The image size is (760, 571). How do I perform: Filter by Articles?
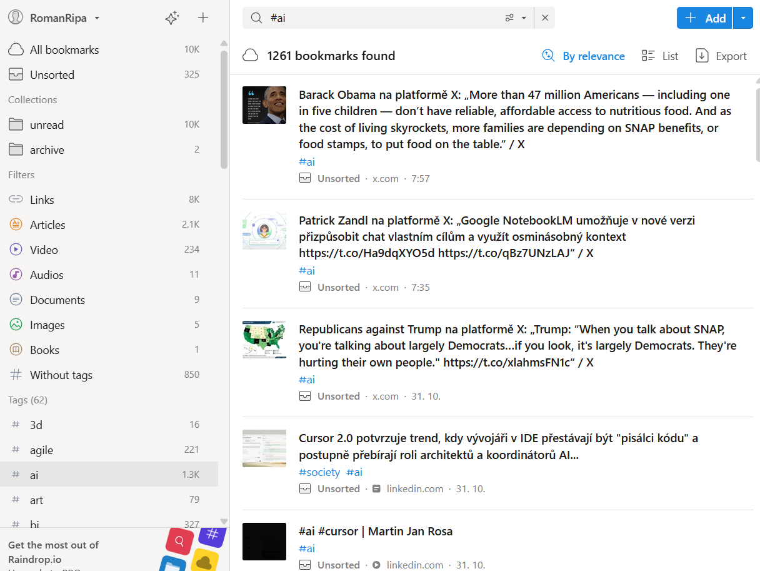(109, 225)
